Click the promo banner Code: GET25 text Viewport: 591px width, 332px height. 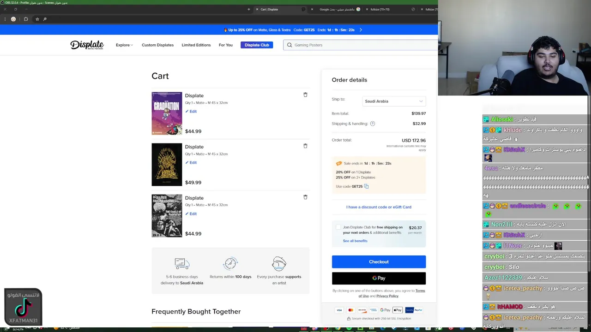point(303,30)
